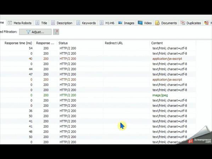Click the response time value 47

(x=31, y=74)
